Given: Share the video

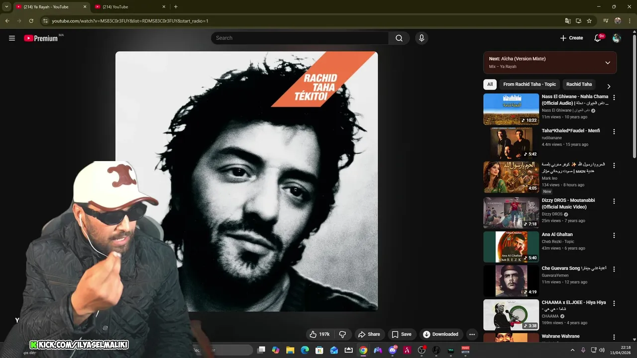Looking at the screenshot, I should pyautogui.click(x=369, y=335).
